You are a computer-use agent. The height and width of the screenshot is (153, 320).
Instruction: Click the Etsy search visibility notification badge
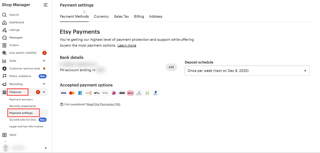[44, 53]
